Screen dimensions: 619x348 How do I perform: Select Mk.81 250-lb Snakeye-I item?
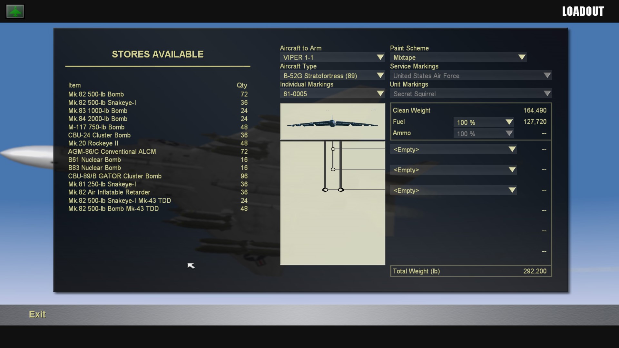point(158,184)
